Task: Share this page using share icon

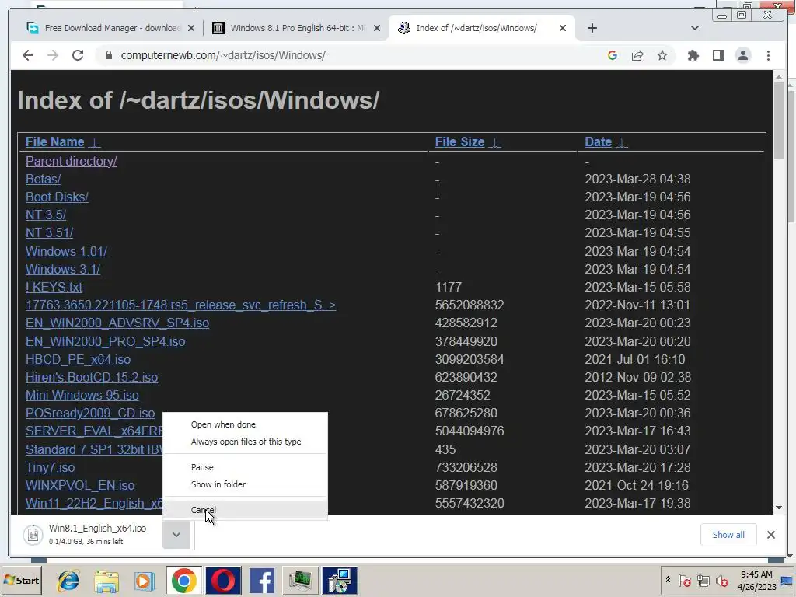Action: point(637,55)
